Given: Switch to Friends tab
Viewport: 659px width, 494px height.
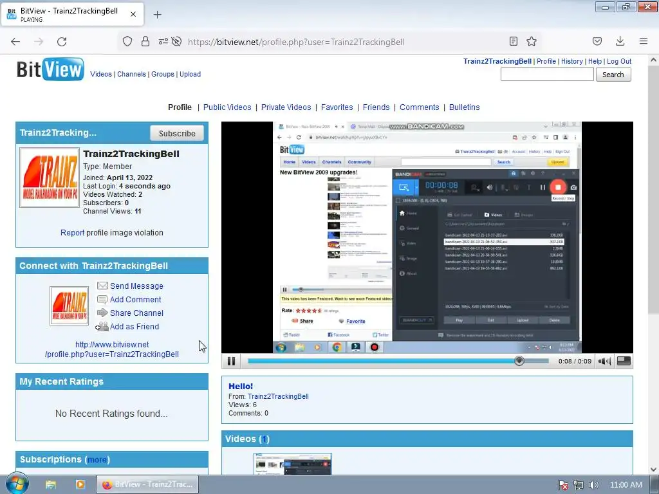Looking at the screenshot, I should pyautogui.click(x=376, y=107).
